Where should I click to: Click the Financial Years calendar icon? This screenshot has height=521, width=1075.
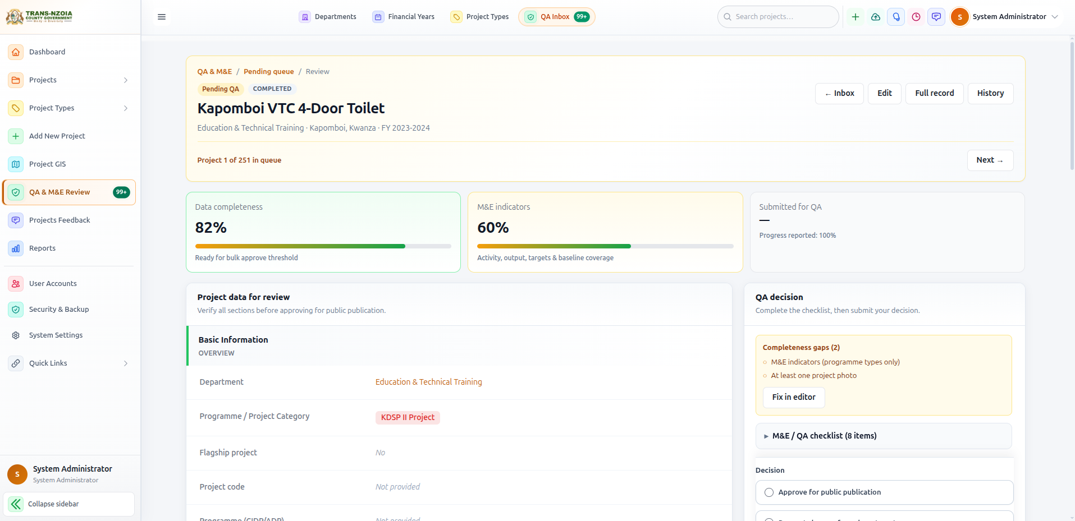click(x=378, y=17)
